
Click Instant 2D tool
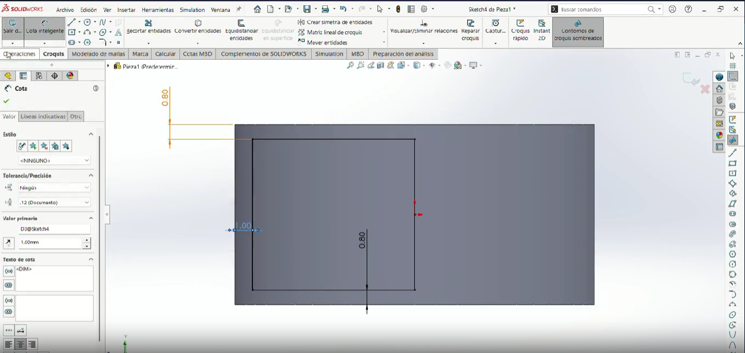[542, 30]
